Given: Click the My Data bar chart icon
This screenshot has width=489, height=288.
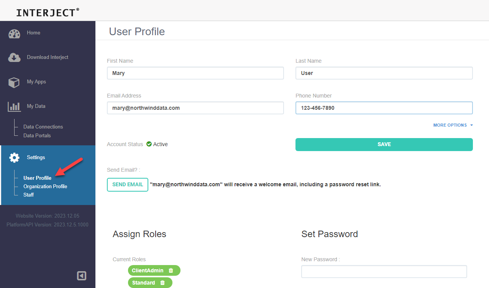Looking at the screenshot, I should pos(14,107).
